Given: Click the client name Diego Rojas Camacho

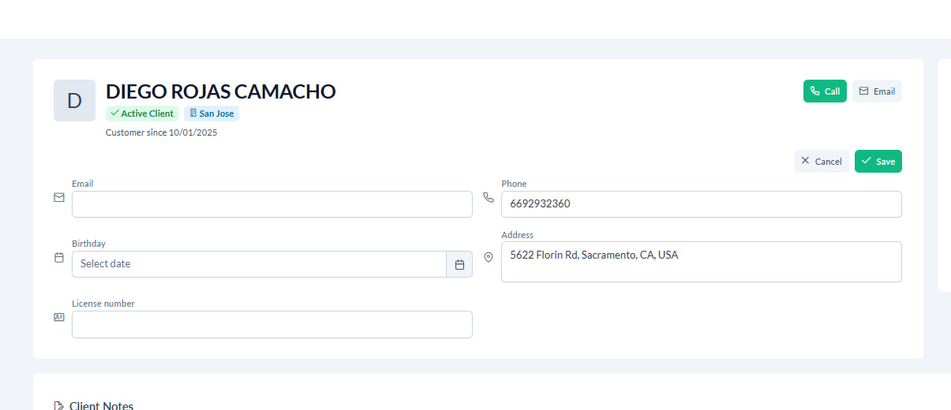Looking at the screenshot, I should [x=221, y=91].
